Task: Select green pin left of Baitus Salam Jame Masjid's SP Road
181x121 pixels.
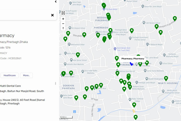Action: coord(85,97)
